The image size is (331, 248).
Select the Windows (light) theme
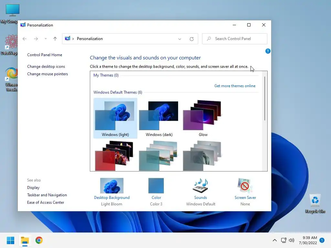[115, 118]
